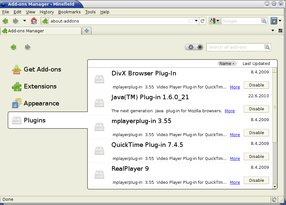
Task: Expand the bookmarks button dropdown arrow
Action: tap(280, 21)
